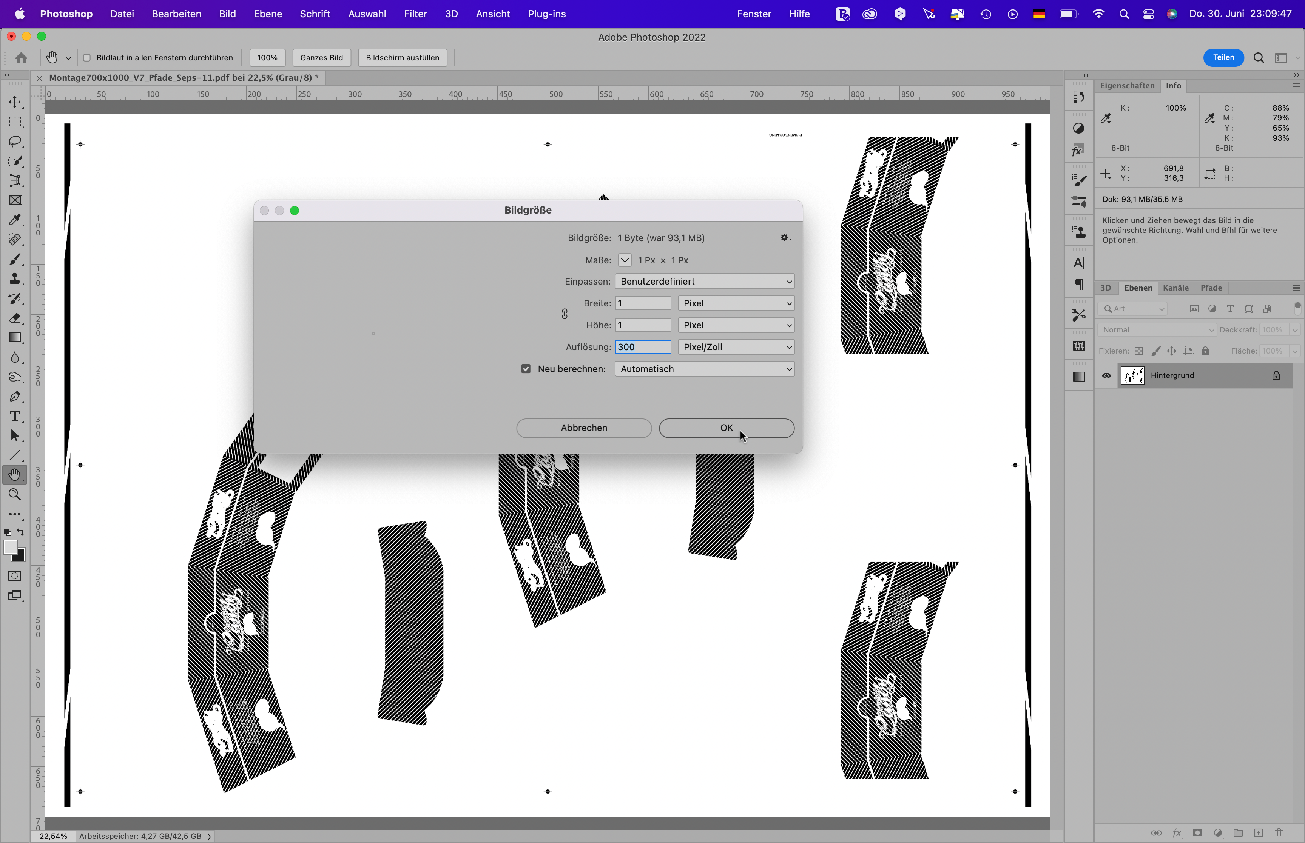This screenshot has height=843, width=1305.
Task: Toggle Bildlauf in allen Fenstern durchführen checkbox
Action: pos(86,57)
